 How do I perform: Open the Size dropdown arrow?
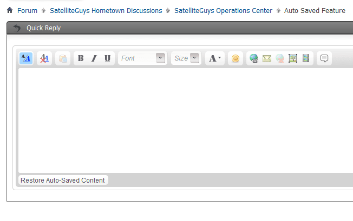coord(195,58)
